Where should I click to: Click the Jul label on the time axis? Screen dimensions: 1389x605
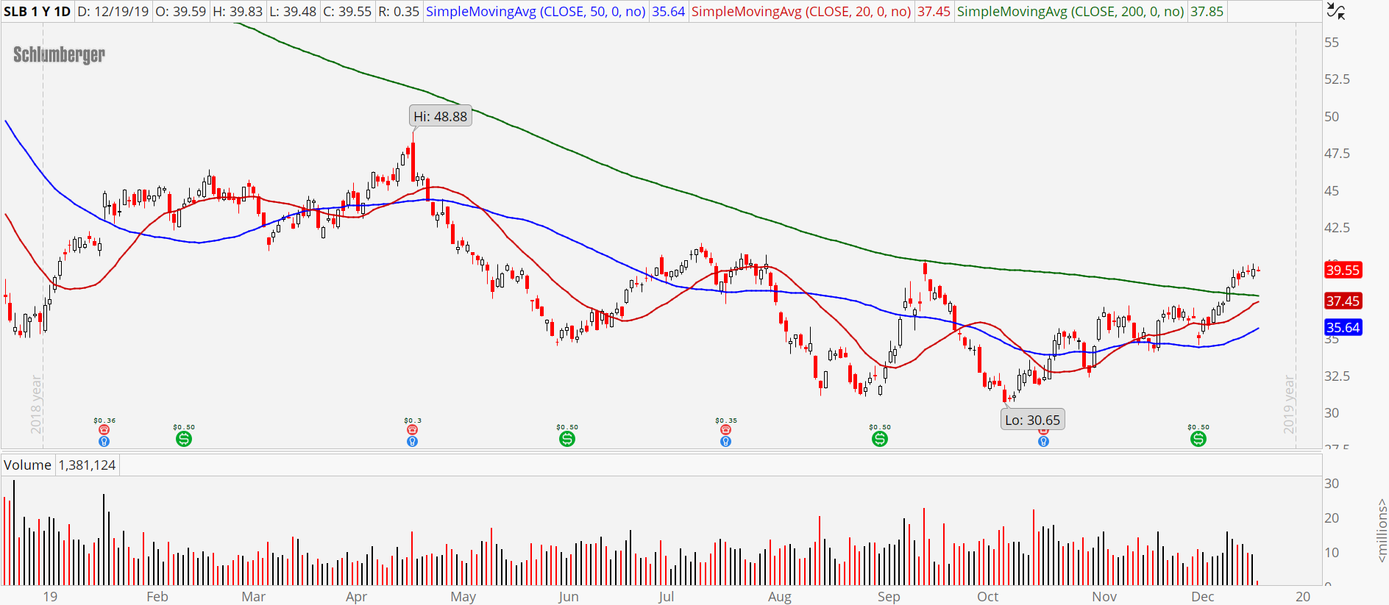(667, 597)
